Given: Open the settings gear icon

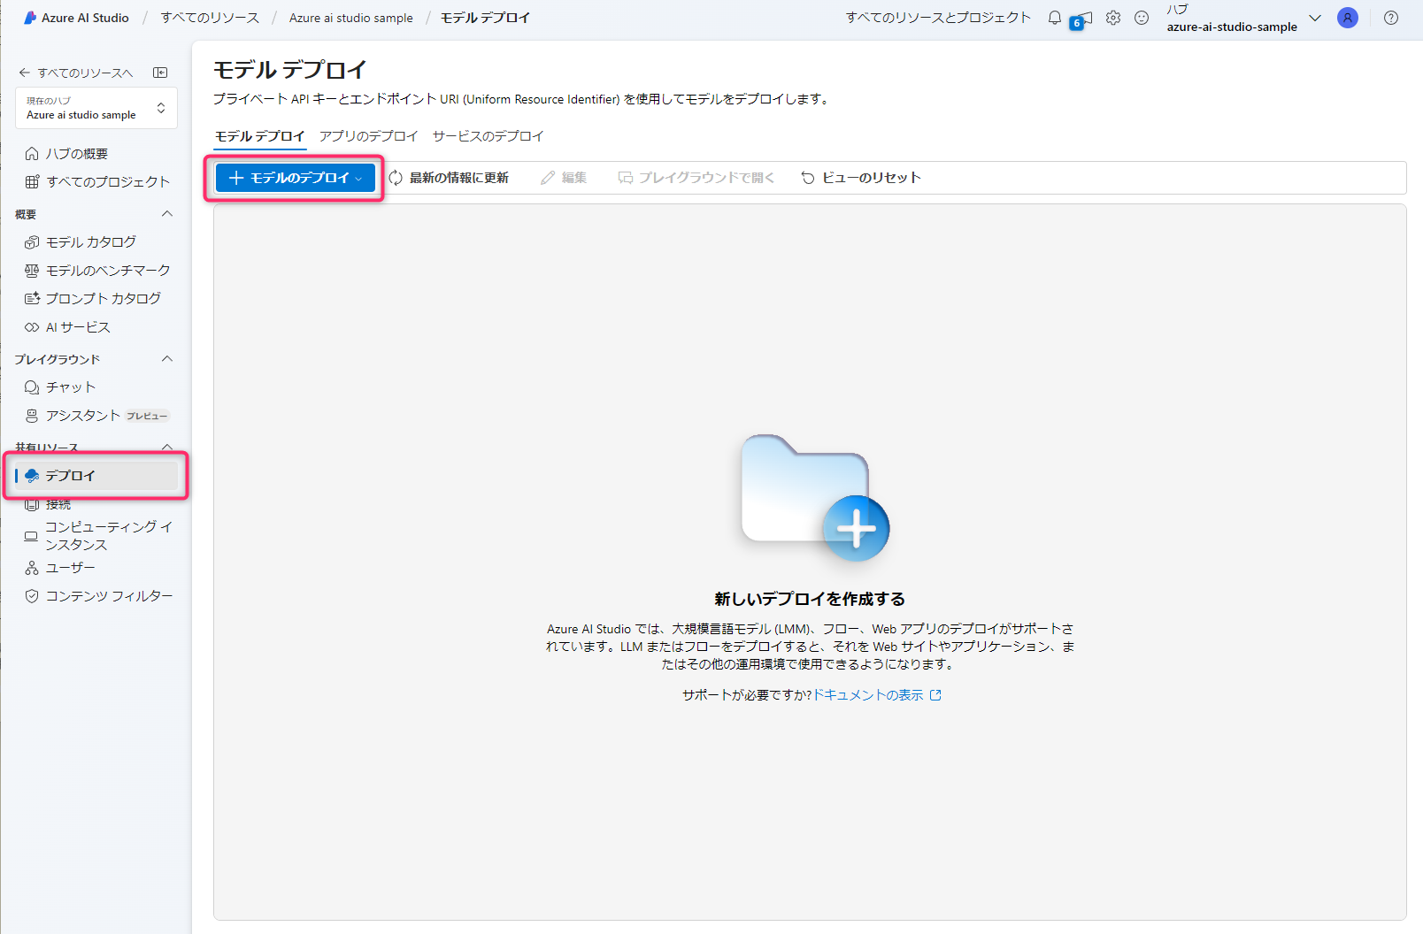Looking at the screenshot, I should pyautogui.click(x=1113, y=18).
